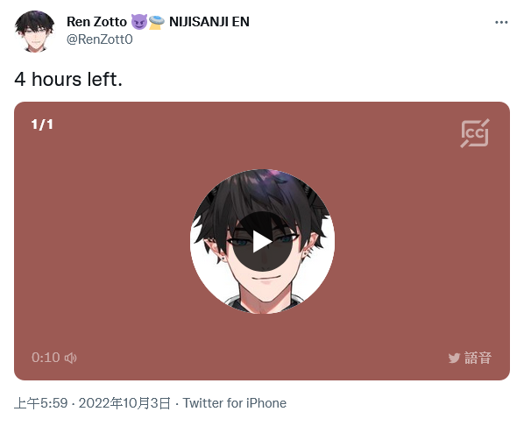Open the @RenZott0 handle link
Image resolution: width=524 pixels, height=426 pixels.
(100, 39)
